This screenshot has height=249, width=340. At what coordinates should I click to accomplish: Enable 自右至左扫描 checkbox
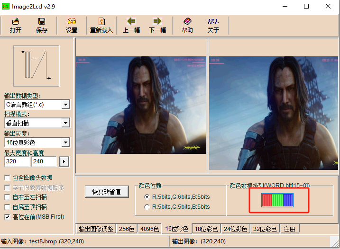pyautogui.click(x=7, y=197)
